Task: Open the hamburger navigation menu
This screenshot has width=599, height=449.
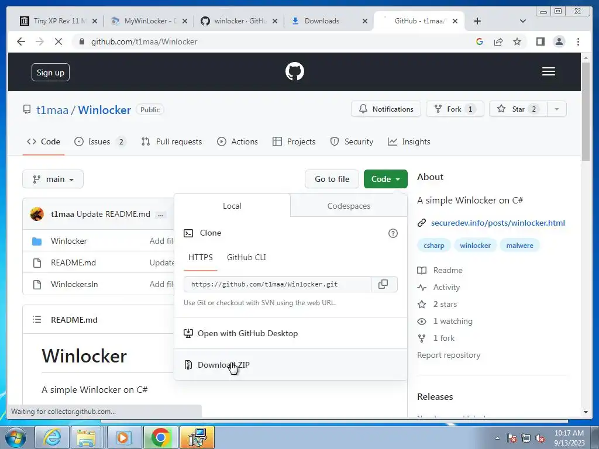Action: coord(548,71)
